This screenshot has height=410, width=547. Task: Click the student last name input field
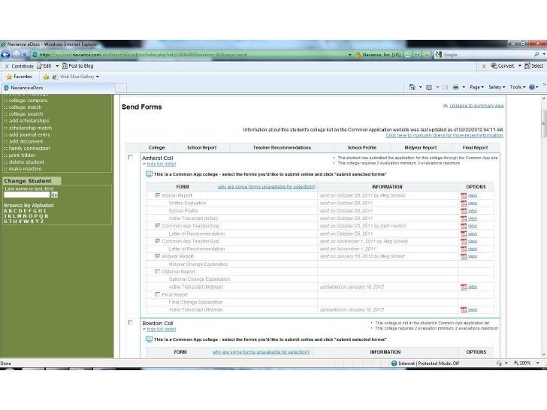[27, 195]
